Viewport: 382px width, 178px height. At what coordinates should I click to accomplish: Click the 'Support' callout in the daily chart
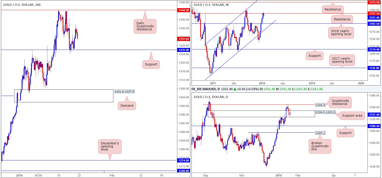tap(345, 133)
